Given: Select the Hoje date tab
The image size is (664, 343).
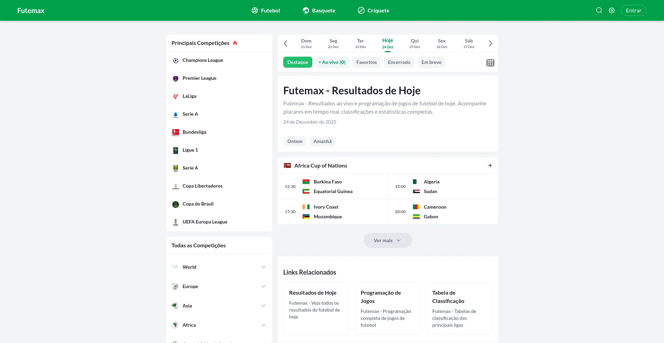Looking at the screenshot, I should [388, 43].
